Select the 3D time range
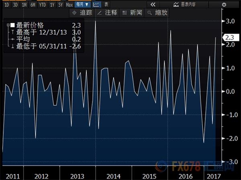This screenshot has height=180, width=241. pos(15,5)
